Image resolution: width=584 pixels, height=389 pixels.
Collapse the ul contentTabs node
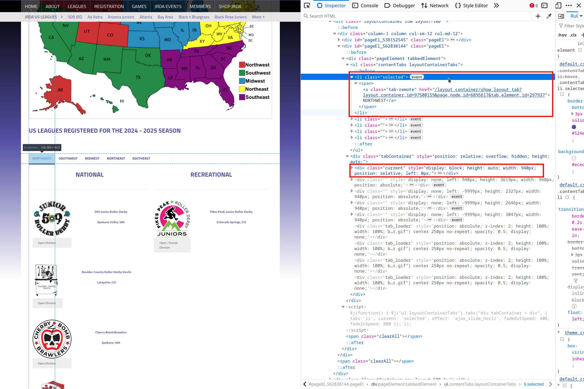click(x=347, y=65)
